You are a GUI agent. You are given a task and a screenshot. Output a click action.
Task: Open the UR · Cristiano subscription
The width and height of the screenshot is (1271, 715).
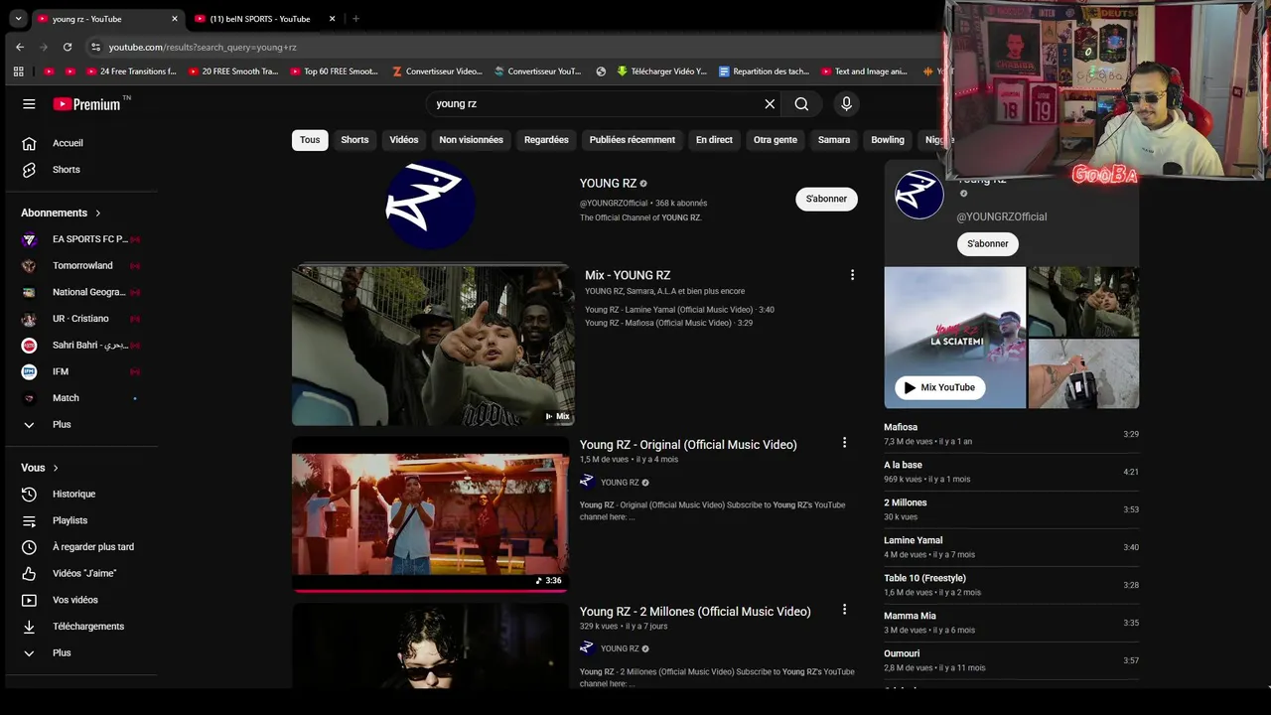point(79,319)
